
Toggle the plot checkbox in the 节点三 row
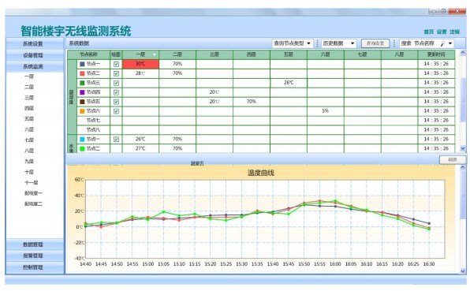(116, 83)
